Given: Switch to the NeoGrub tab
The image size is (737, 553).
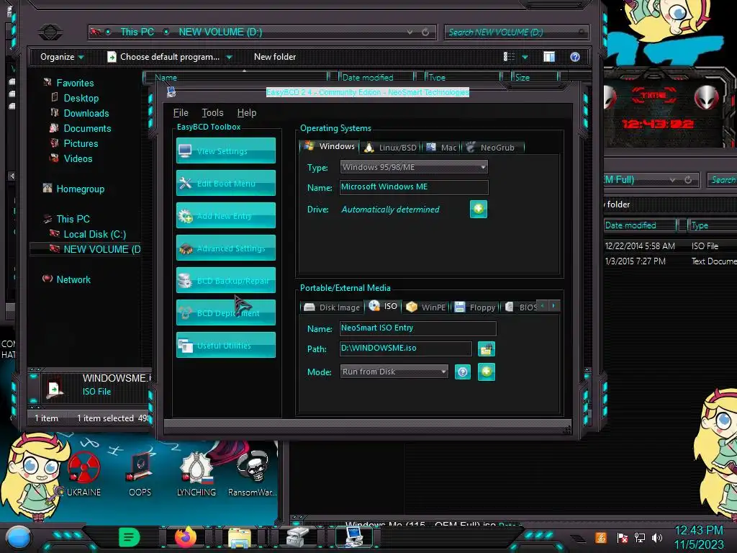Looking at the screenshot, I should (492, 148).
